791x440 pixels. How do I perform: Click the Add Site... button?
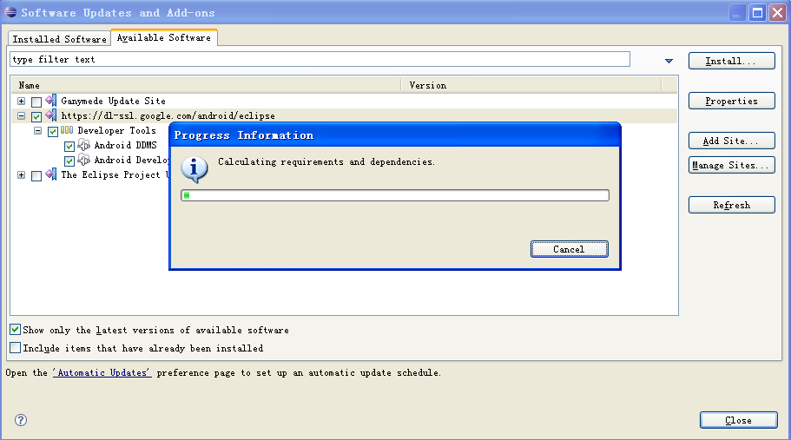pyautogui.click(x=731, y=141)
